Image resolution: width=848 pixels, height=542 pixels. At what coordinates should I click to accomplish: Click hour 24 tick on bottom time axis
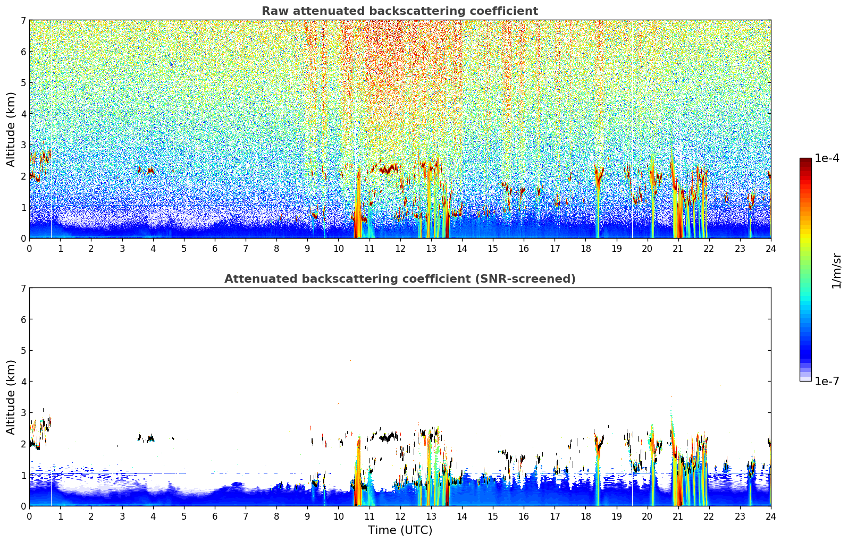pos(771,516)
